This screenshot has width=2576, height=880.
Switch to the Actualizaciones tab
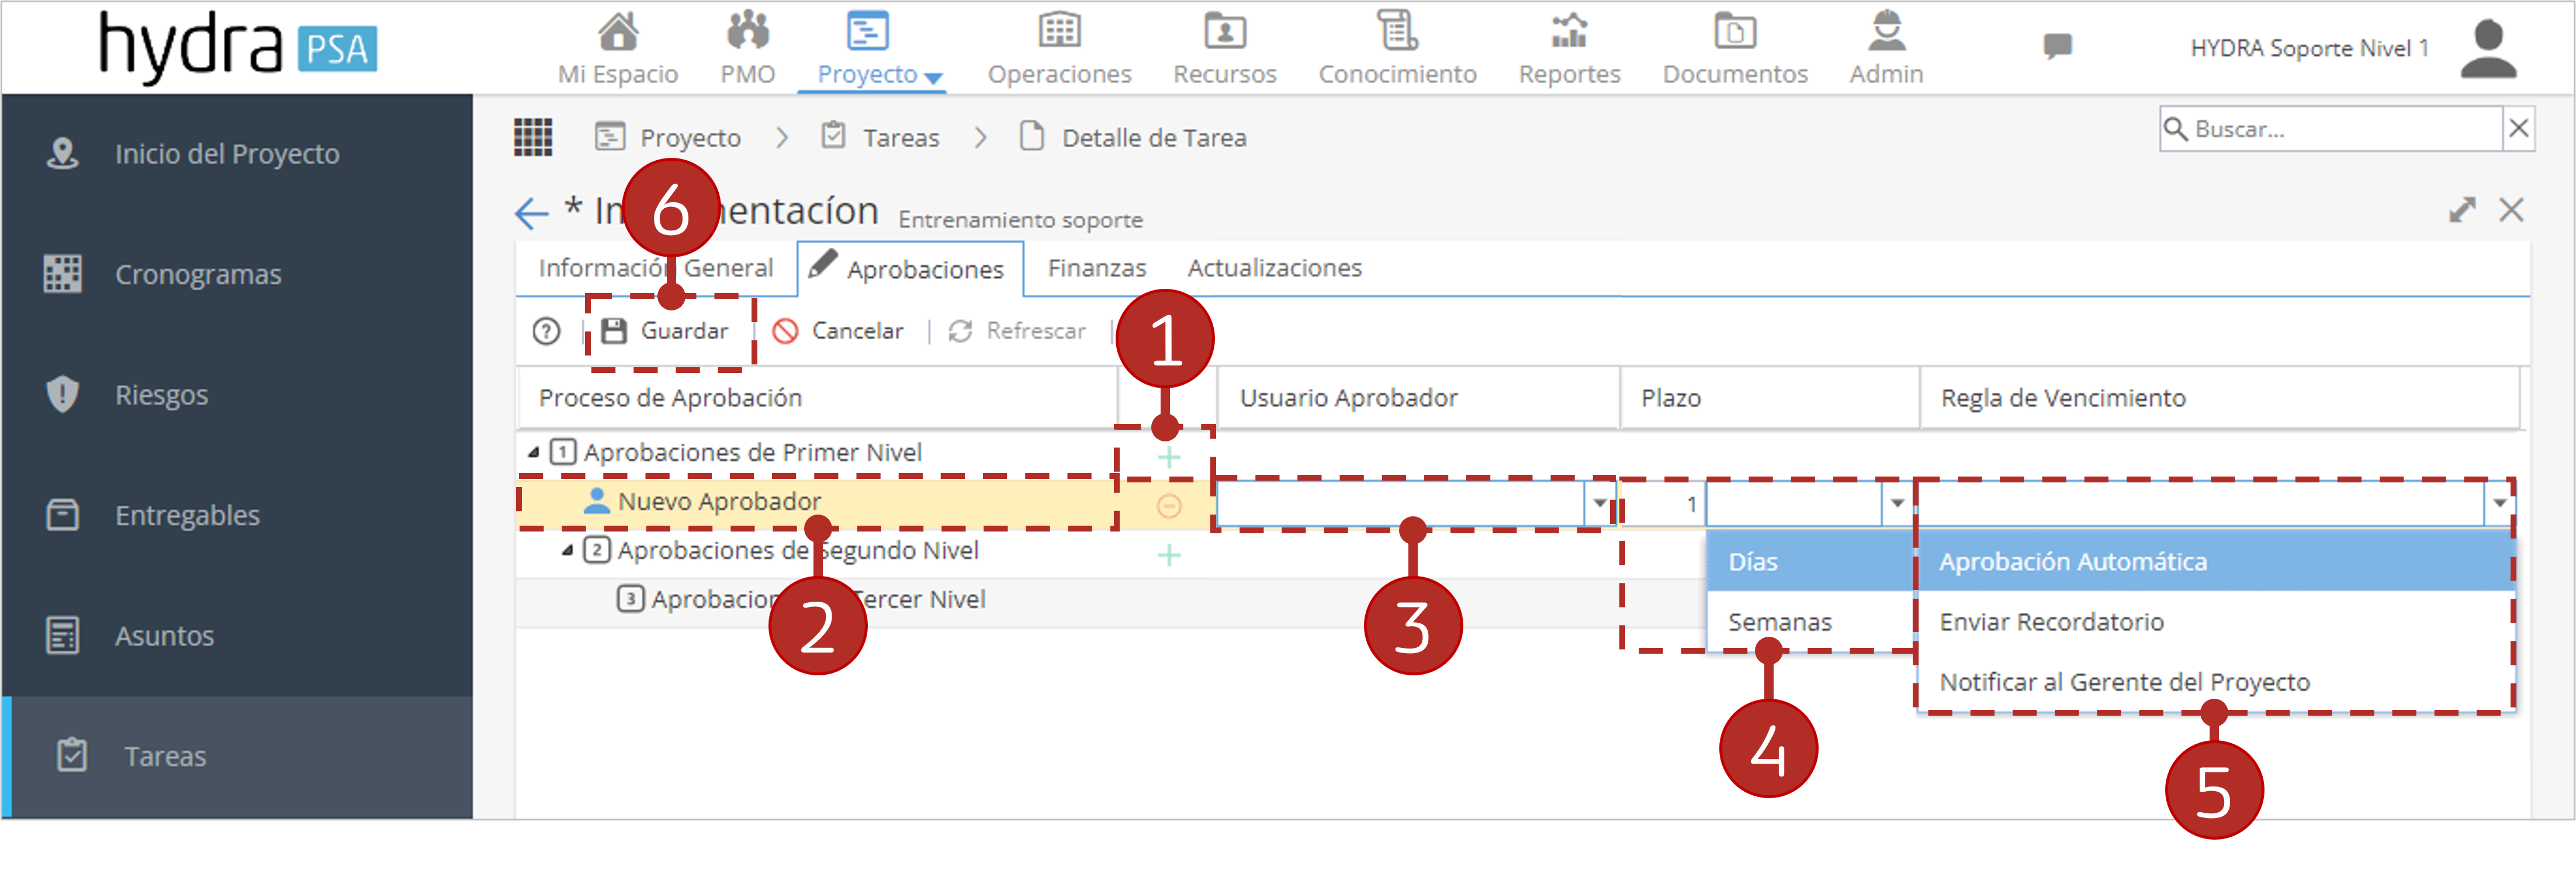pyautogui.click(x=1274, y=268)
